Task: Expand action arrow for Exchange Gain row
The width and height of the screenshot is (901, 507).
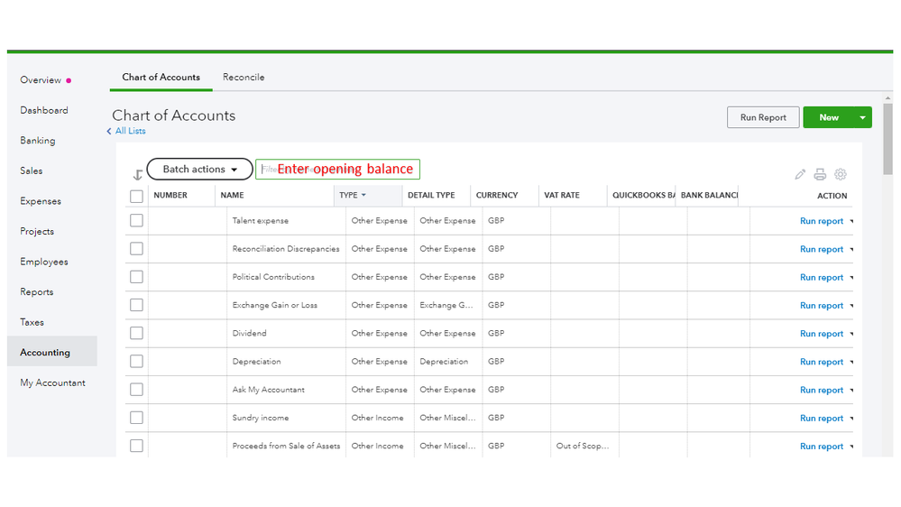Action: pyautogui.click(x=851, y=306)
